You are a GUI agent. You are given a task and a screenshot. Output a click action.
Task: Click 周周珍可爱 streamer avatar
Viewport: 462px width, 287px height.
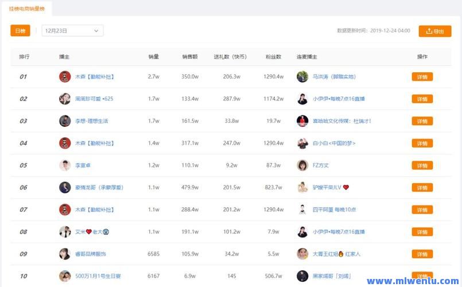coord(65,99)
